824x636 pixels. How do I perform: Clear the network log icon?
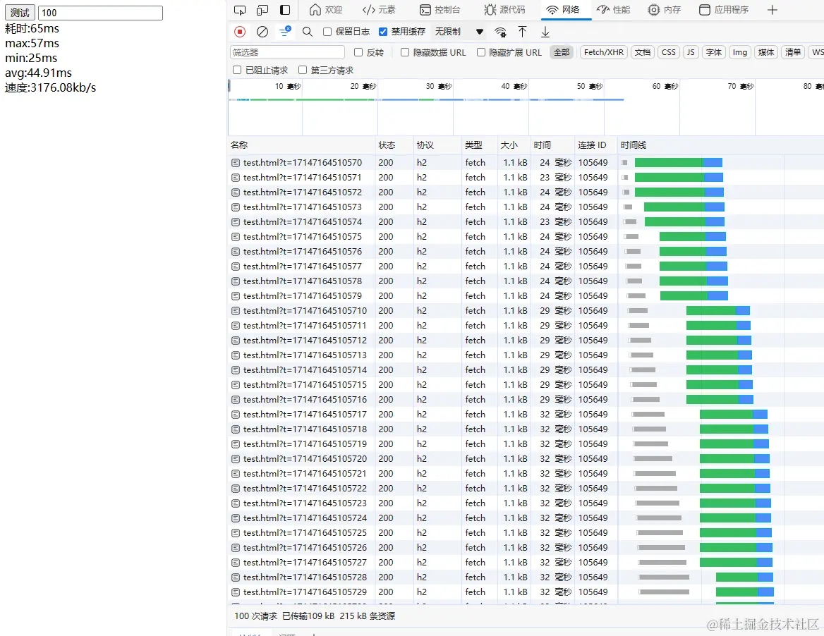tap(262, 32)
